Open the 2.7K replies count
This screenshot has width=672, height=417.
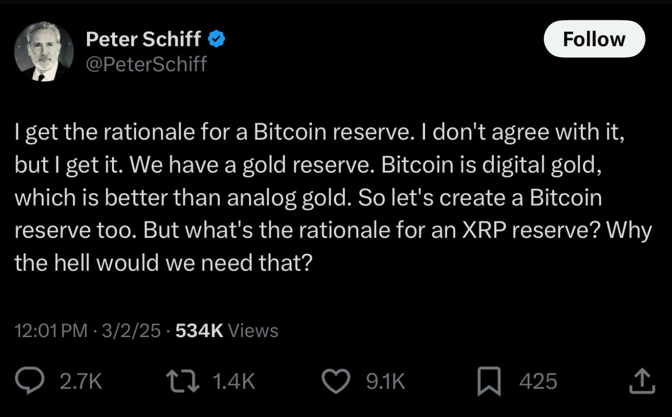[81, 381]
